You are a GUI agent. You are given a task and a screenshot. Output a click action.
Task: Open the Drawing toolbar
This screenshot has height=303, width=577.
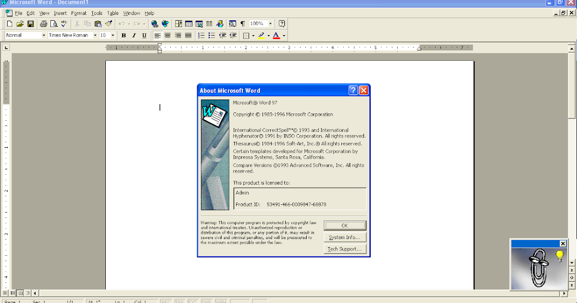coord(220,24)
